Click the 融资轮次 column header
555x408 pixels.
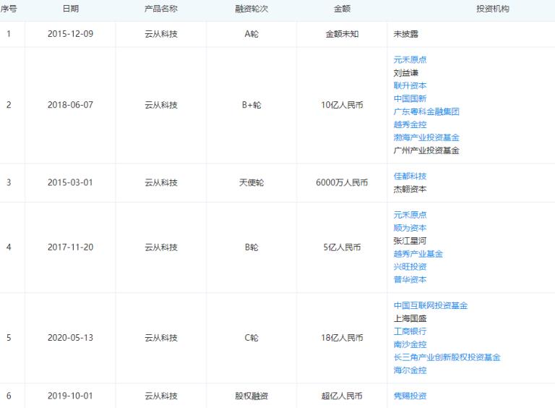251,9
